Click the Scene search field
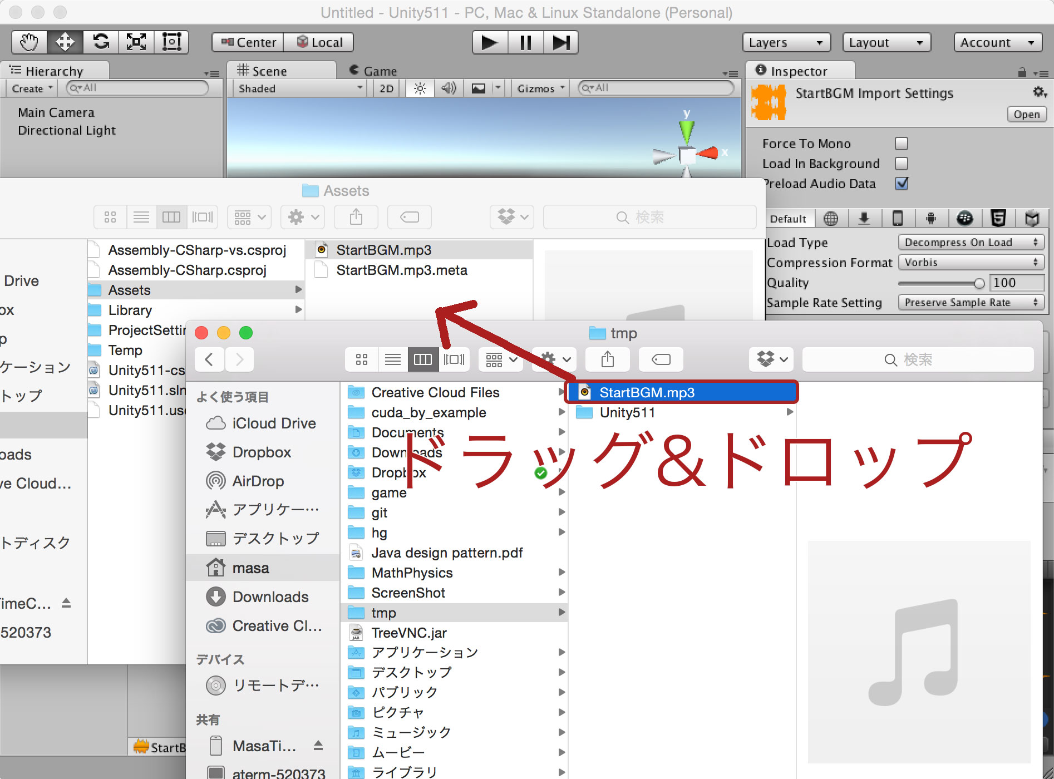 pyautogui.click(x=656, y=88)
